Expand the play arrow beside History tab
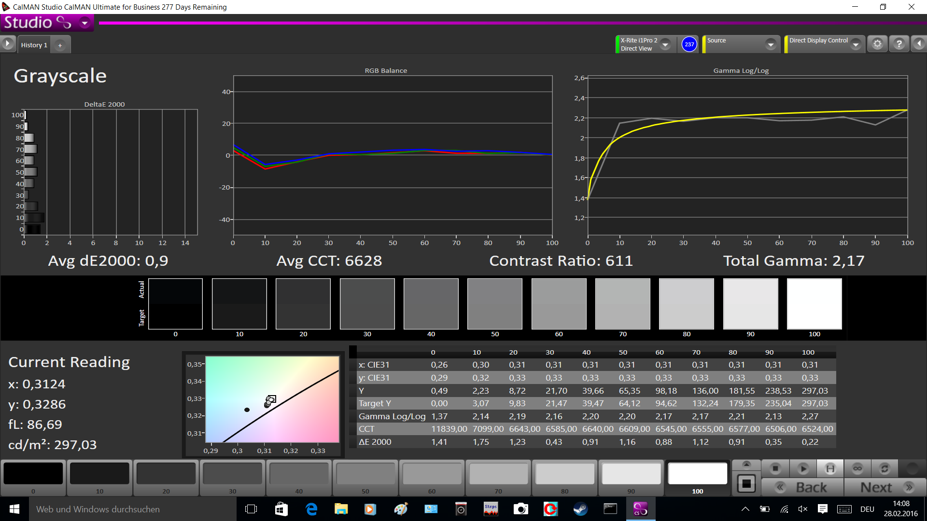 [x=7, y=44]
